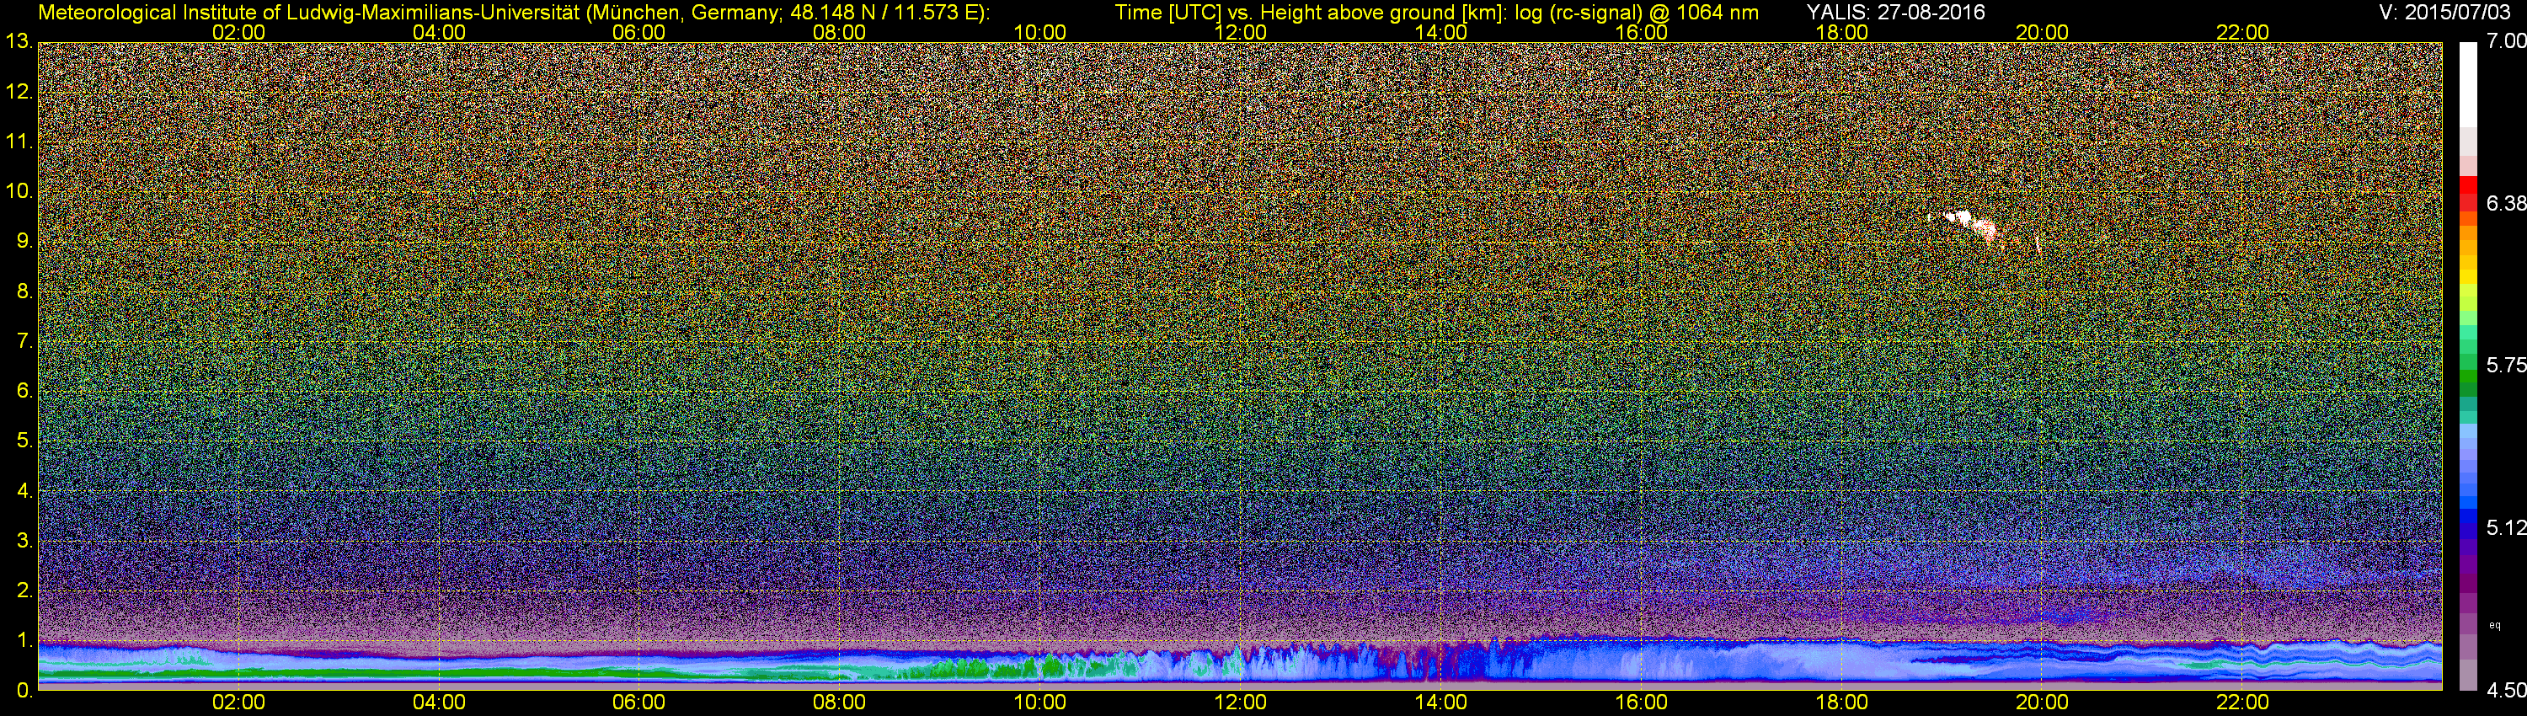Image resolution: width=2527 pixels, height=716 pixels.
Task: Click the 4.50 value on the color scale
Action: coord(2505,691)
